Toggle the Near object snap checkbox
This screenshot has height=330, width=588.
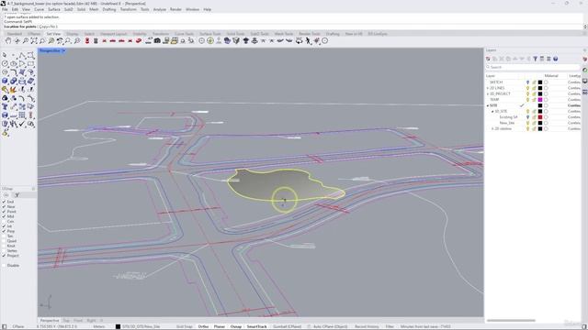(4, 206)
